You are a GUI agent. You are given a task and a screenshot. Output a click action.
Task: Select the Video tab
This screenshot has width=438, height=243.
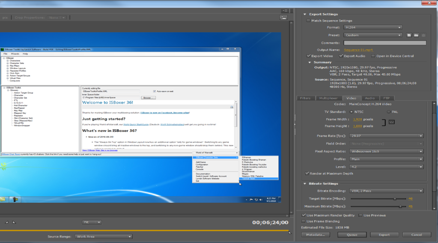352,98
